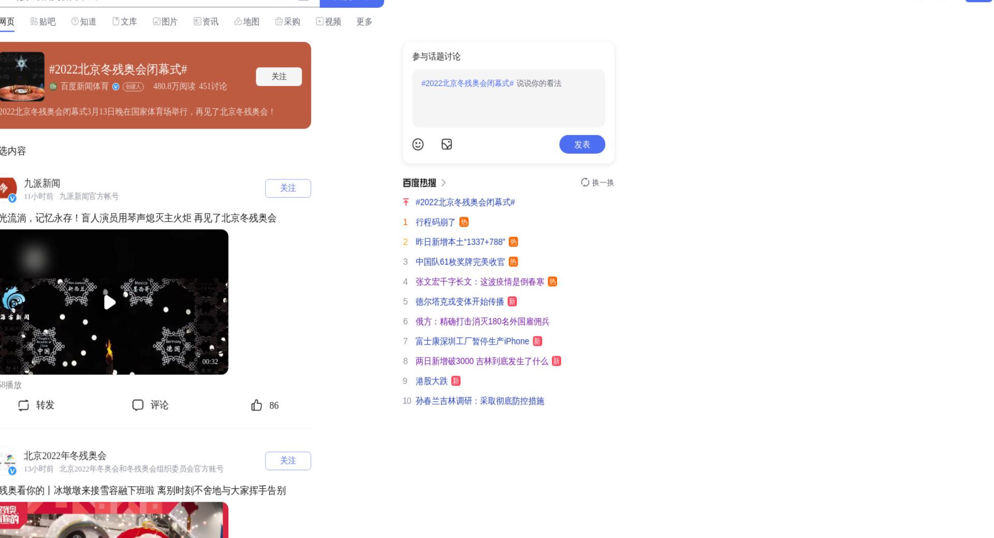Screen dimensions: 994x538
Task: Repost the 九派新闻 video with 转发
Action: [36, 405]
